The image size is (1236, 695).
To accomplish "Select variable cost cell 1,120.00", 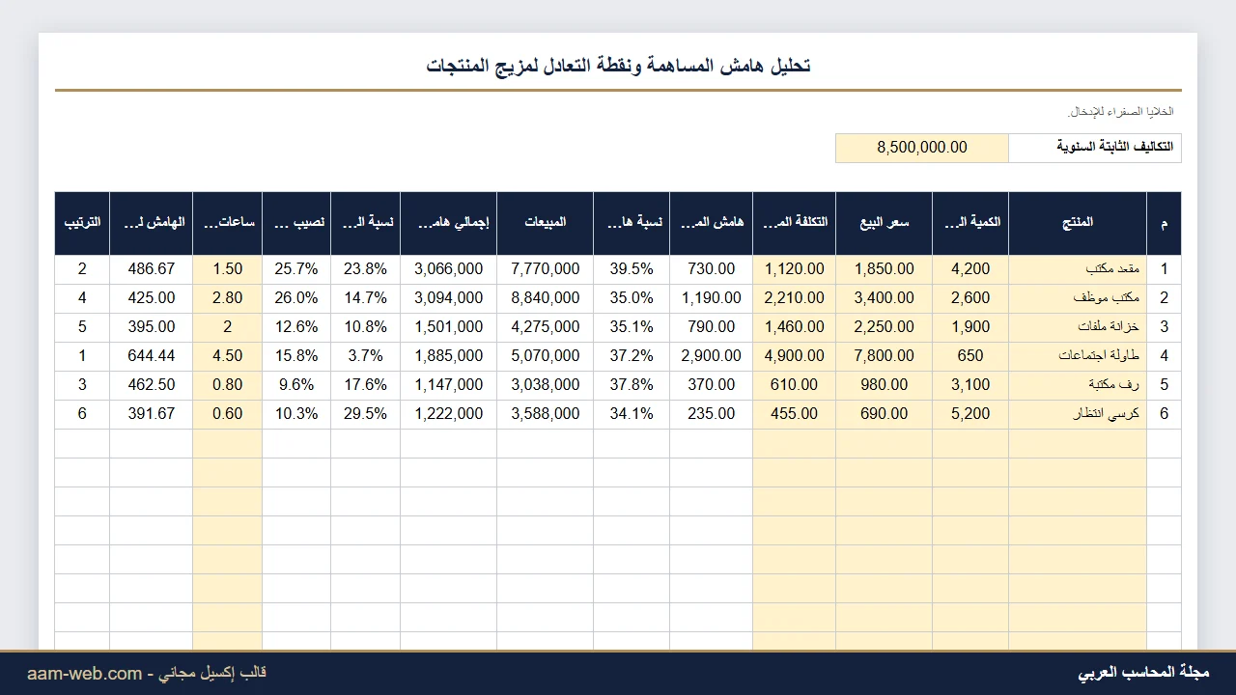I will coord(794,269).
